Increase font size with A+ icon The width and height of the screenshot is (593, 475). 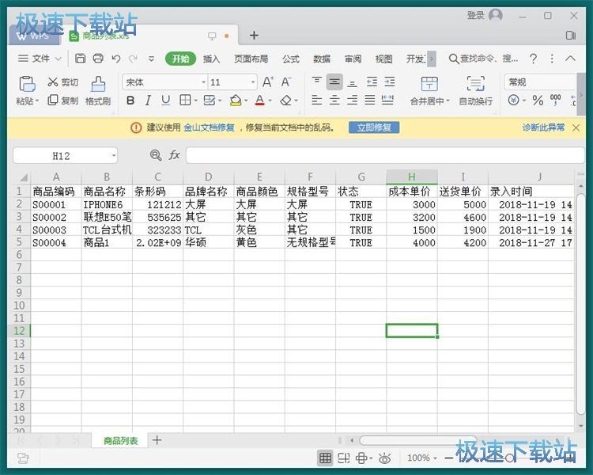(x=268, y=82)
